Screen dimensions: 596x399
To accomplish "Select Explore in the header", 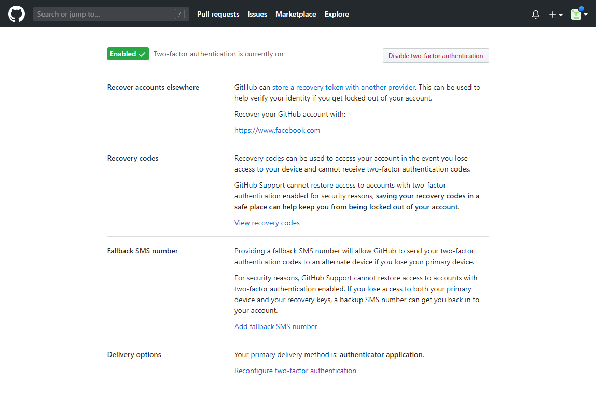I will [337, 14].
